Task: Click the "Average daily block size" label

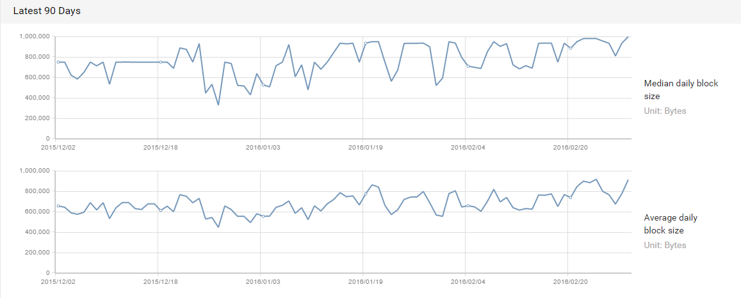Action: (x=671, y=224)
